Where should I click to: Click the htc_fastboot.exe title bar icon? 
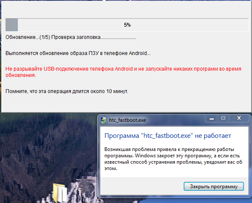pos(103,120)
